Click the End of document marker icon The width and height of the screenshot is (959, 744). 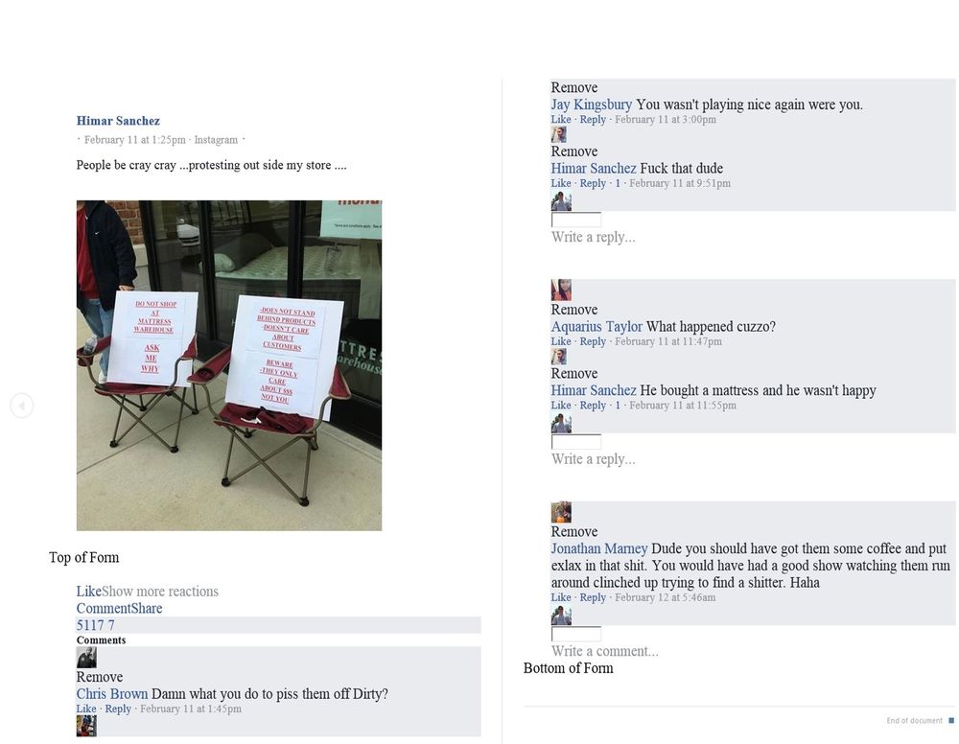point(951,721)
